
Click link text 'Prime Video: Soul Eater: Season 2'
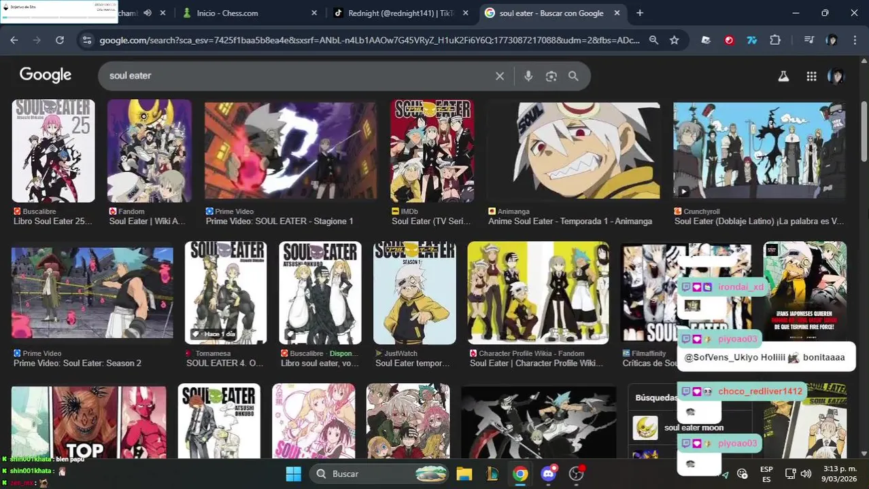pyautogui.click(x=78, y=363)
